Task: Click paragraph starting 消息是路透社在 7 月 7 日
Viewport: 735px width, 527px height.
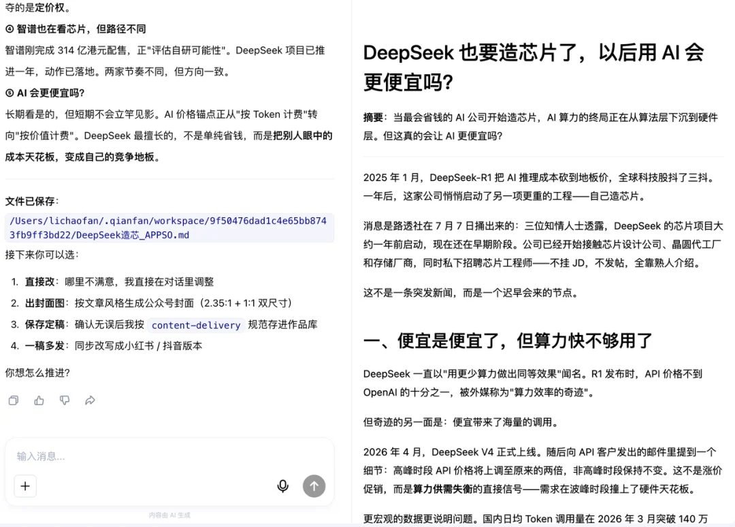Action: (x=543, y=244)
